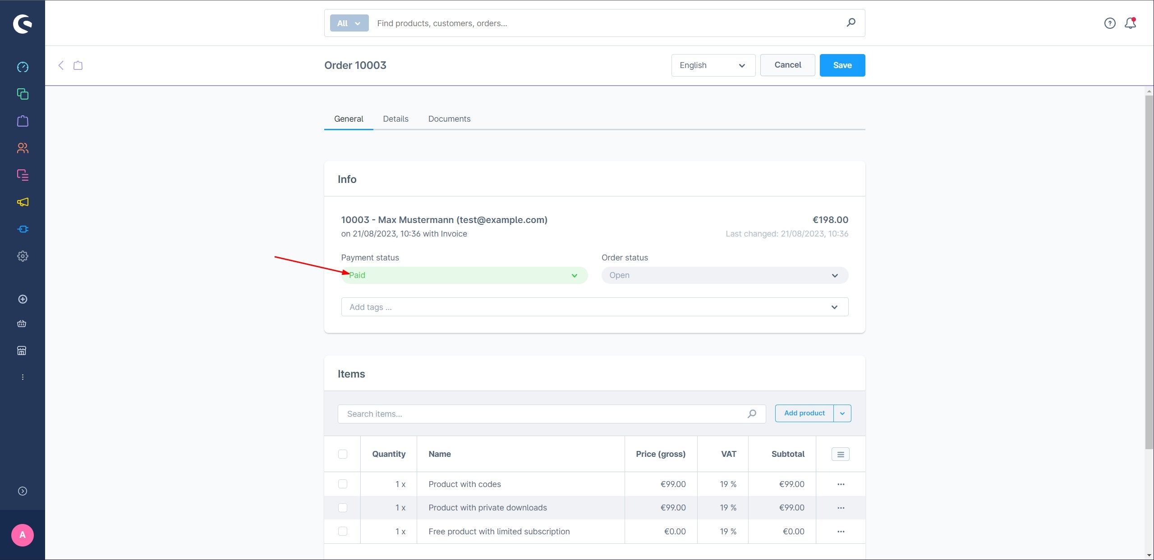Click the Add product button
The height and width of the screenshot is (560, 1154).
point(804,413)
